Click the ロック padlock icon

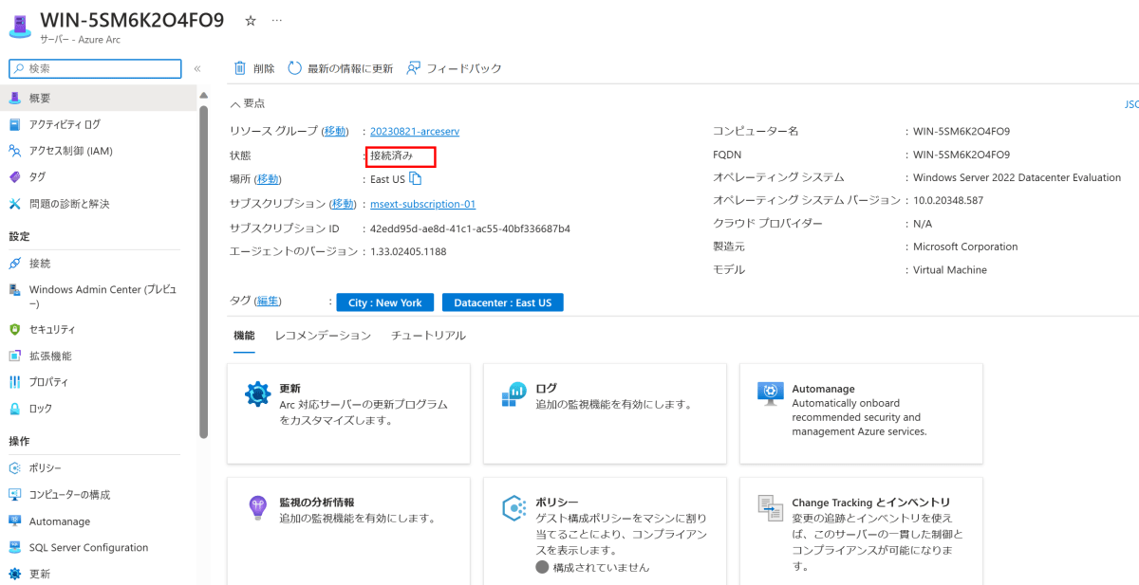14,409
